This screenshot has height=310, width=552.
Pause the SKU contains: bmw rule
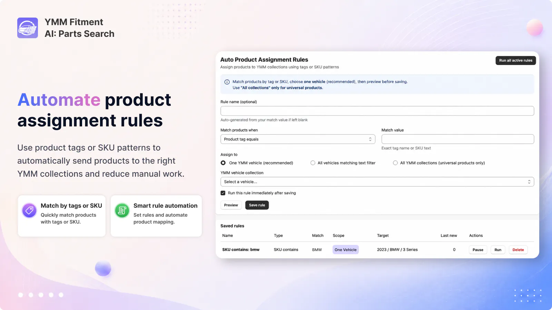point(478,250)
